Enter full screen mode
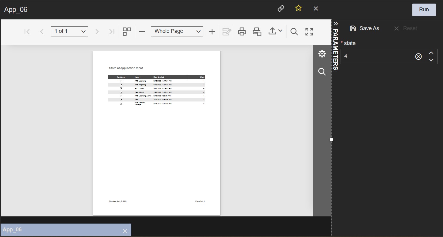 (309, 32)
